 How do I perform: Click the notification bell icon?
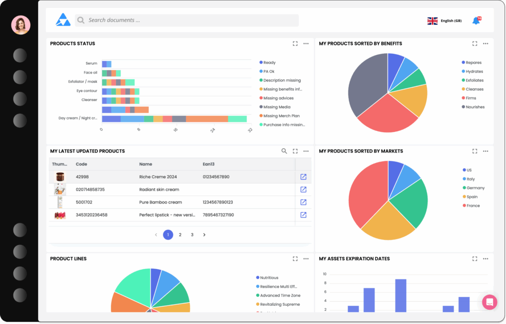[x=476, y=21]
